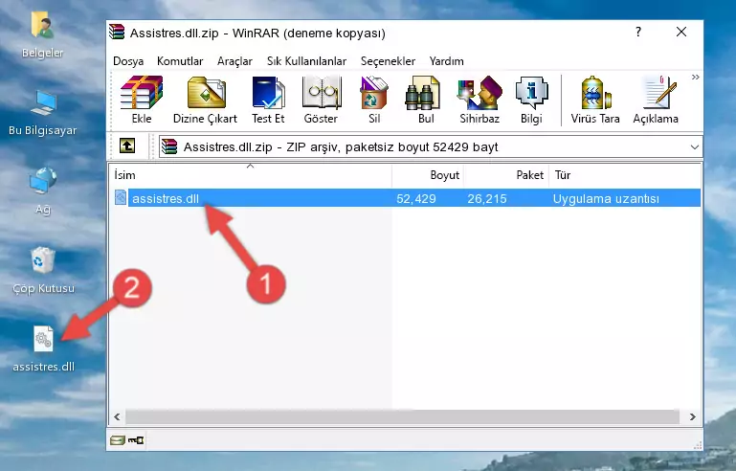Viewport: 736px width, 471px height.
Task: Expand the toolbar overflow chevron
Action: (x=695, y=77)
